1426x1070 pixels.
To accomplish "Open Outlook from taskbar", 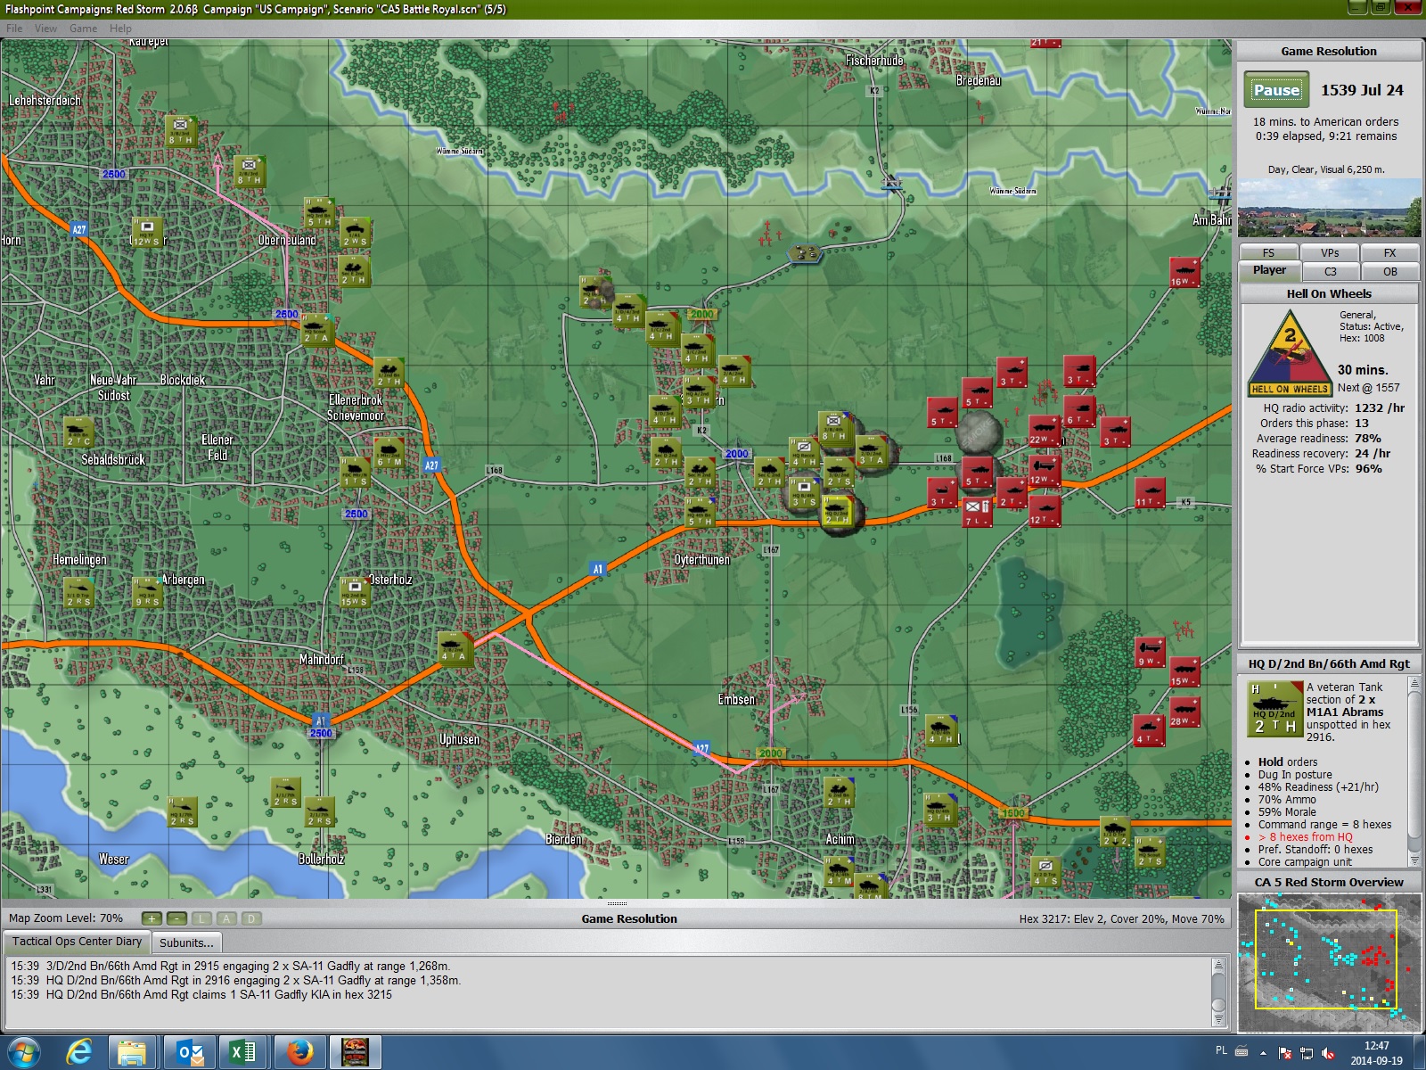I will [190, 1052].
